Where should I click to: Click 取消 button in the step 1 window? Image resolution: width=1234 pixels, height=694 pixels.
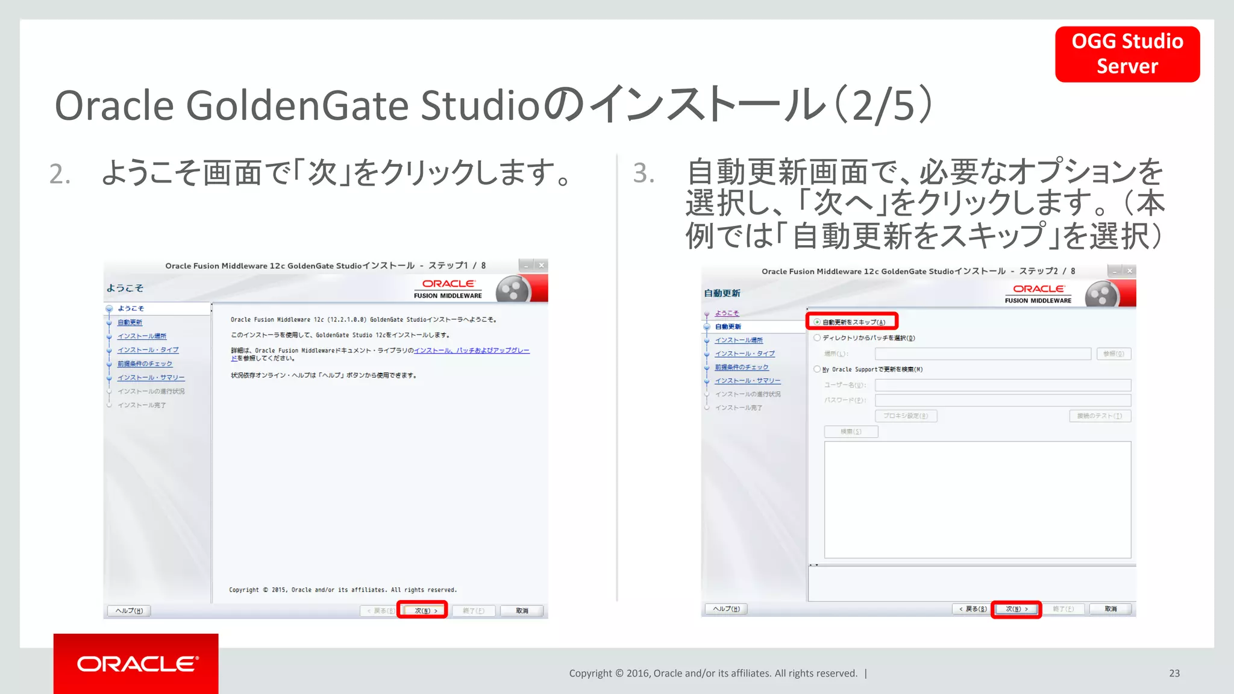(x=522, y=611)
